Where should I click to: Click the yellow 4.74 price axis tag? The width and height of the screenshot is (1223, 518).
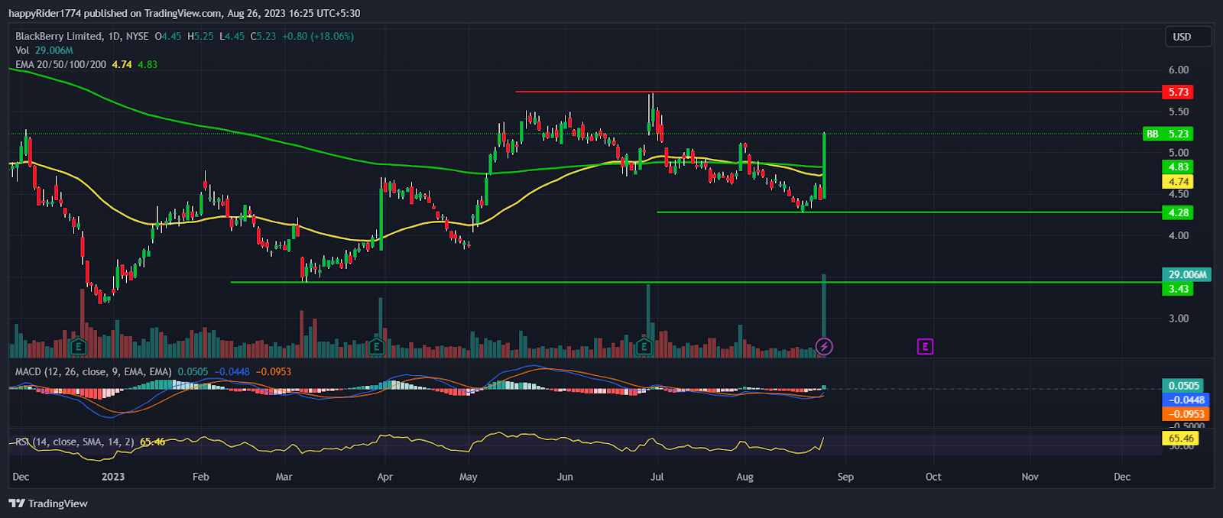coord(1178,182)
